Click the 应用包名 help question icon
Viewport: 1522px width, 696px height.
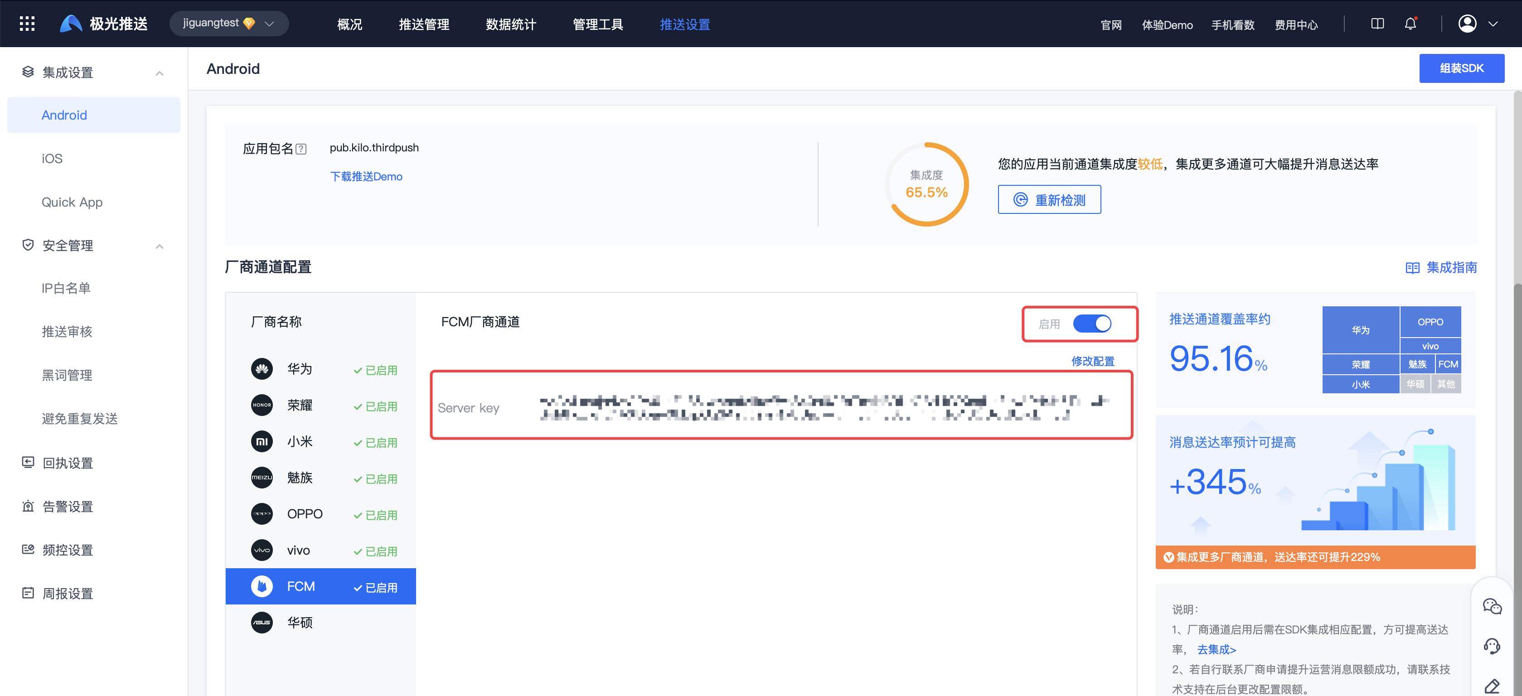coord(301,149)
